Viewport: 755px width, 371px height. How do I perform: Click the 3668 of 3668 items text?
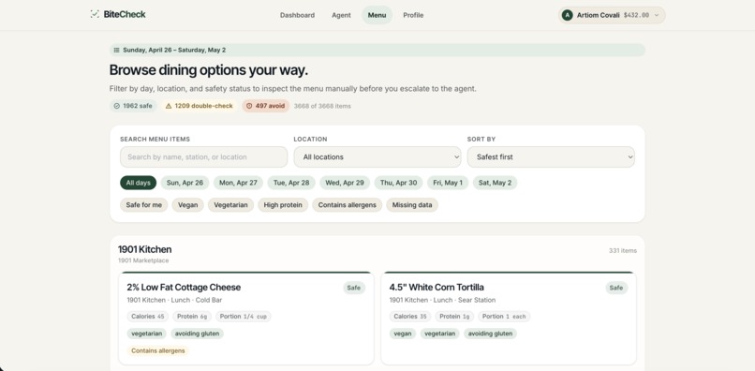[322, 106]
